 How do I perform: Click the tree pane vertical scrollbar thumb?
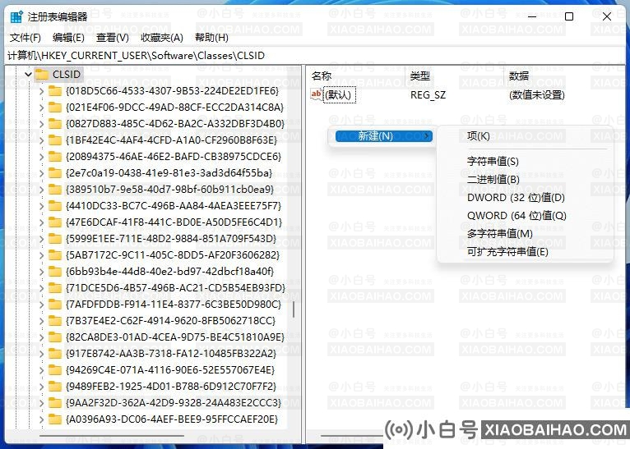[294, 309]
